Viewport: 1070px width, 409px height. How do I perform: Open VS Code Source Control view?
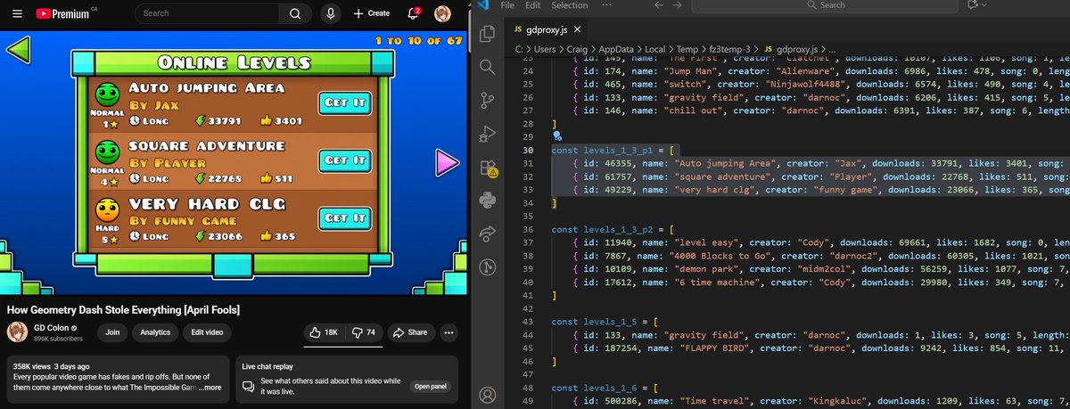(x=488, y=100)
